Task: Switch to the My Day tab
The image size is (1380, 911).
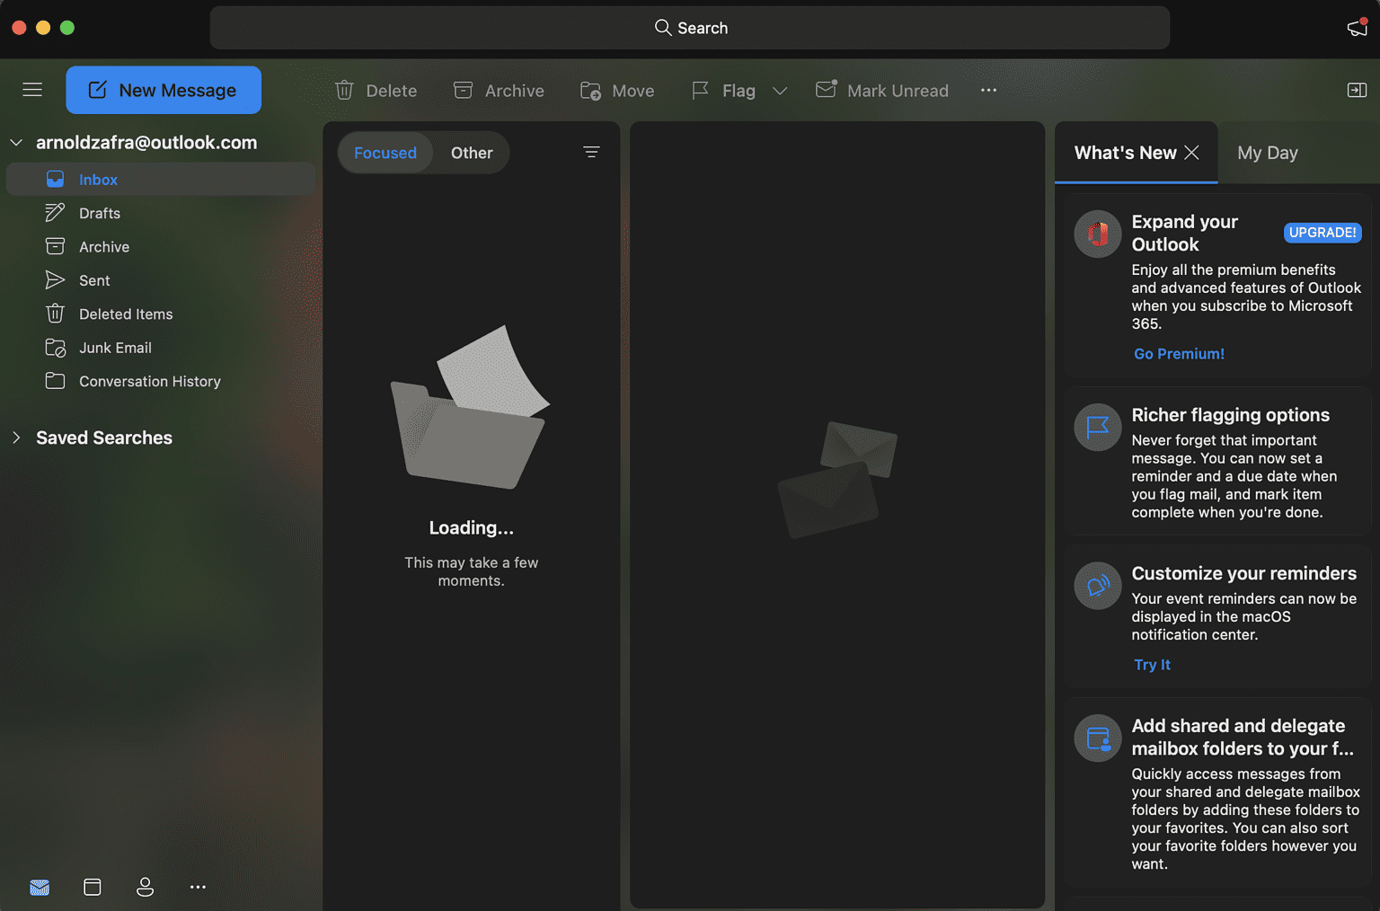Action: click(1267, 153)
